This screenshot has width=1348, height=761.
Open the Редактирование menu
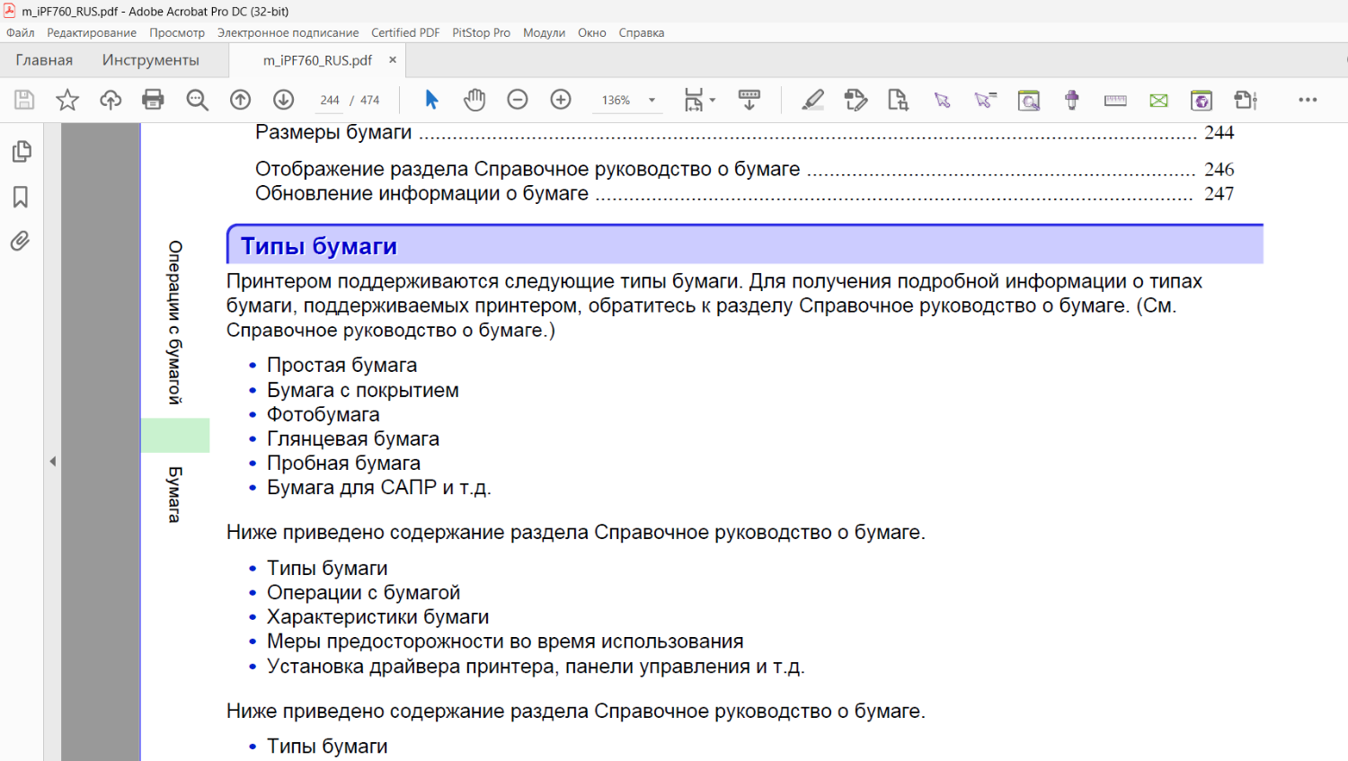point(92,32)
